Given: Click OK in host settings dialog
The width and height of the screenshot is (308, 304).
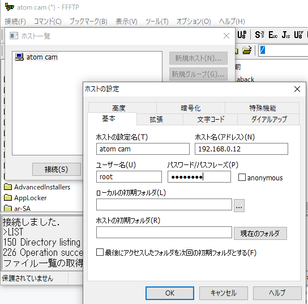Looking at the screenshot, I should [x=170, y=293].
